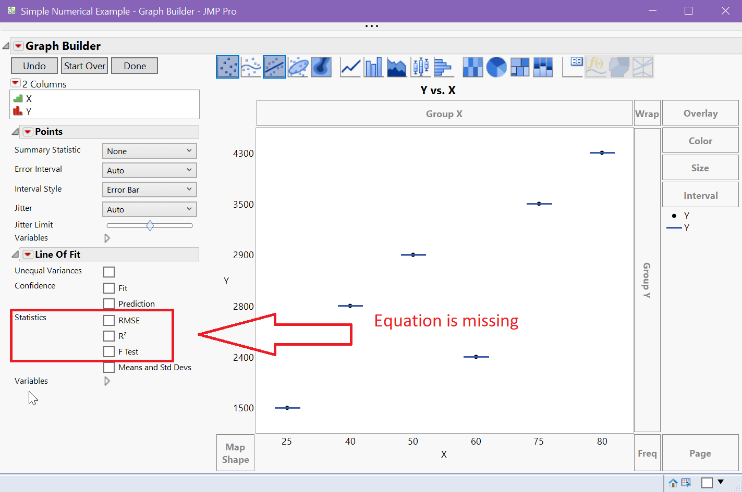Screen dimensions: 742x492
Task: Select the Points element icon
Action: click(x=228, y=67)
